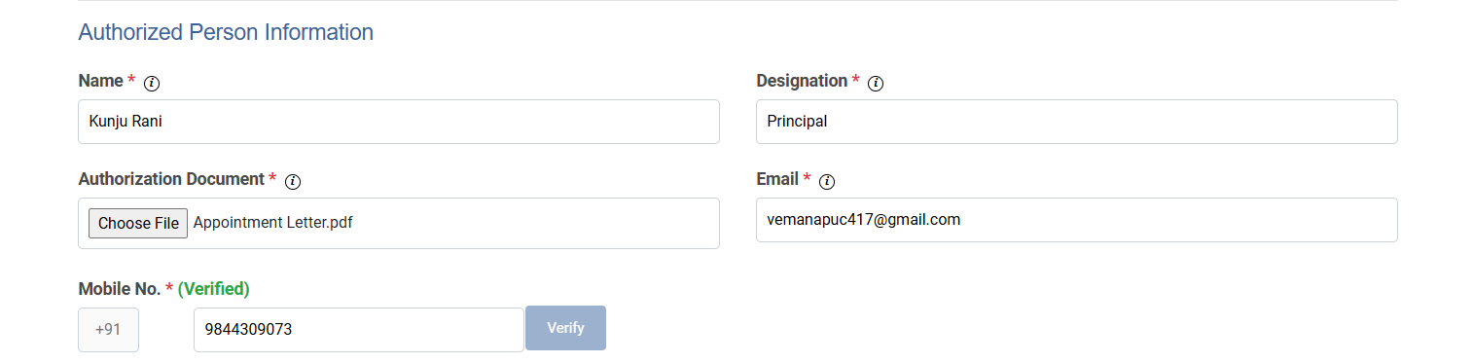This screenshot has width=1473, height=363.
Task: Click the Designation label text
Action: [802, 81]
